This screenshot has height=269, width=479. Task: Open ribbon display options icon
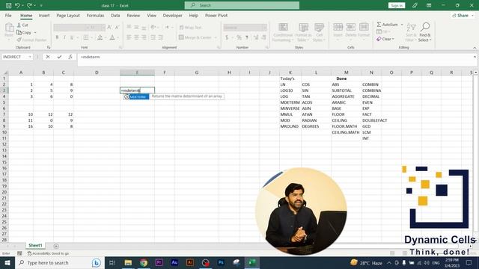click(429, 5)
